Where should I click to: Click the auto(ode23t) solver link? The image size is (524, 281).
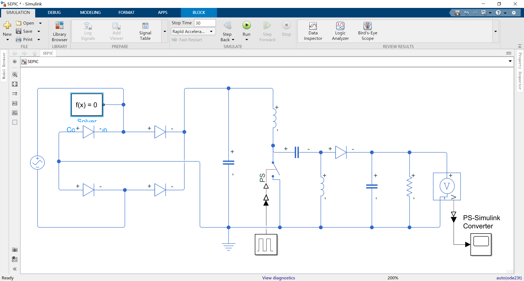pyautogui.click(x=509, y=278)
